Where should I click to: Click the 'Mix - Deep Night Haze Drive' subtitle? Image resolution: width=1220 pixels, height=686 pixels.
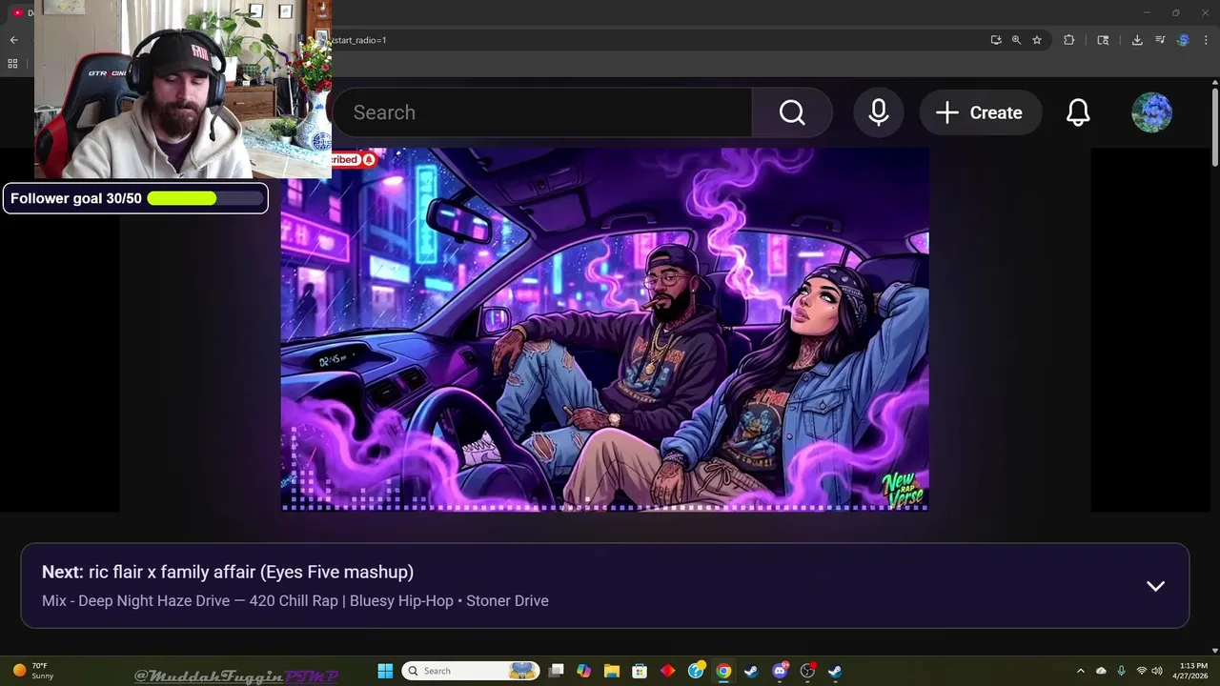click(x=295, y=601)
